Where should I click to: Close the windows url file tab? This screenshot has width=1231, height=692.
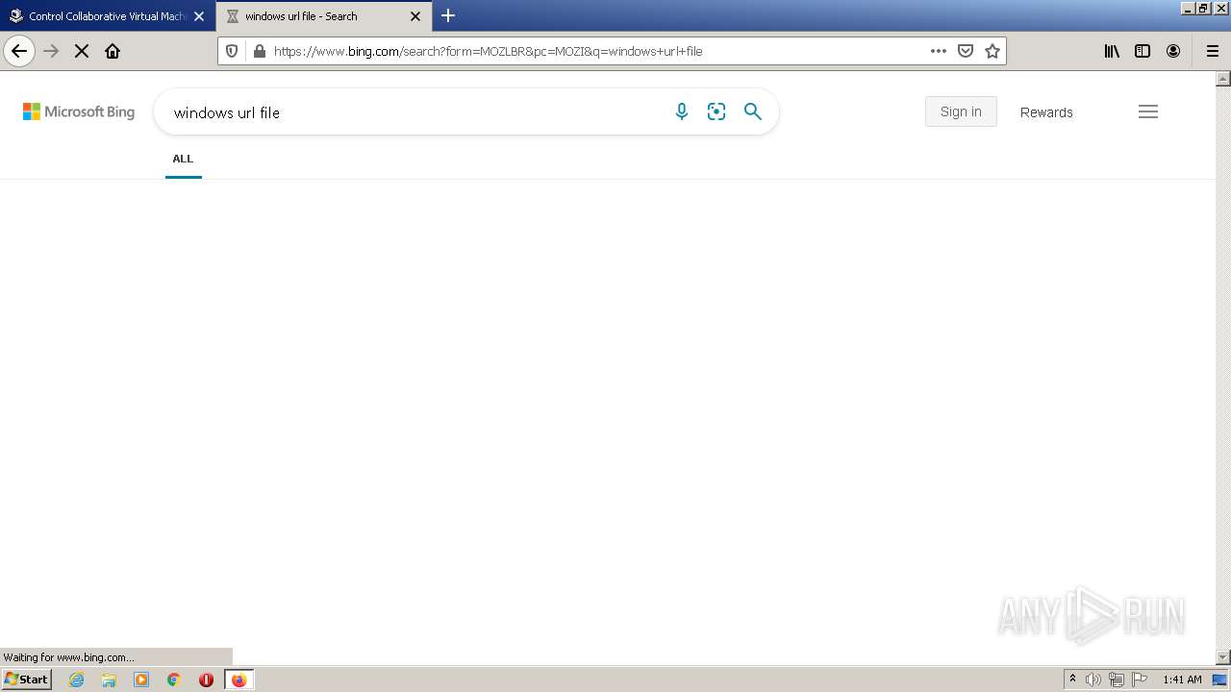tap(415, 16)
